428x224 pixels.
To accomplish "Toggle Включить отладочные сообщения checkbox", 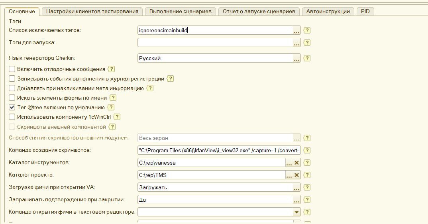I will (x=12, y=69).
